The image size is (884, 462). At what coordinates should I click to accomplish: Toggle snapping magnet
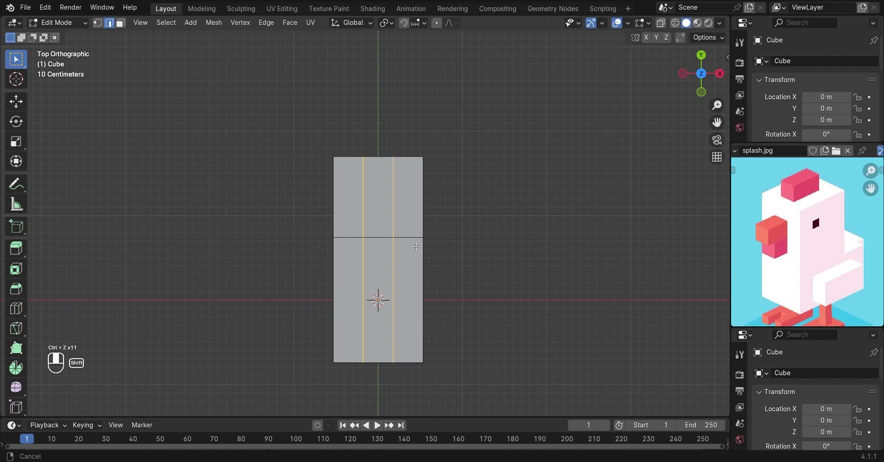[404, 23]
